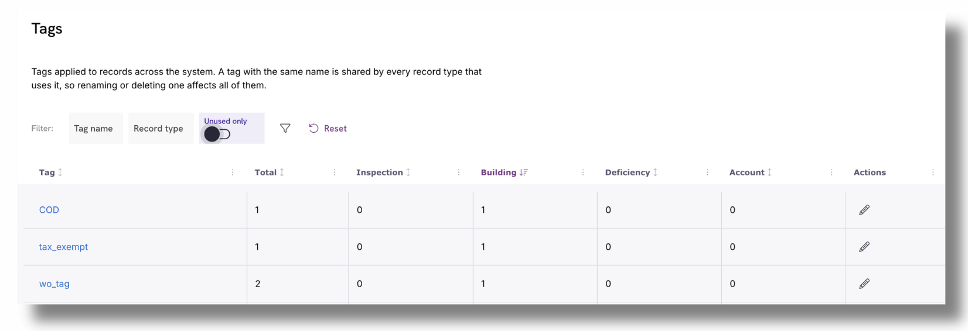Viewport: 968px width, 331px height.
Task: Open the COD tag link
Action: point(49,210)
